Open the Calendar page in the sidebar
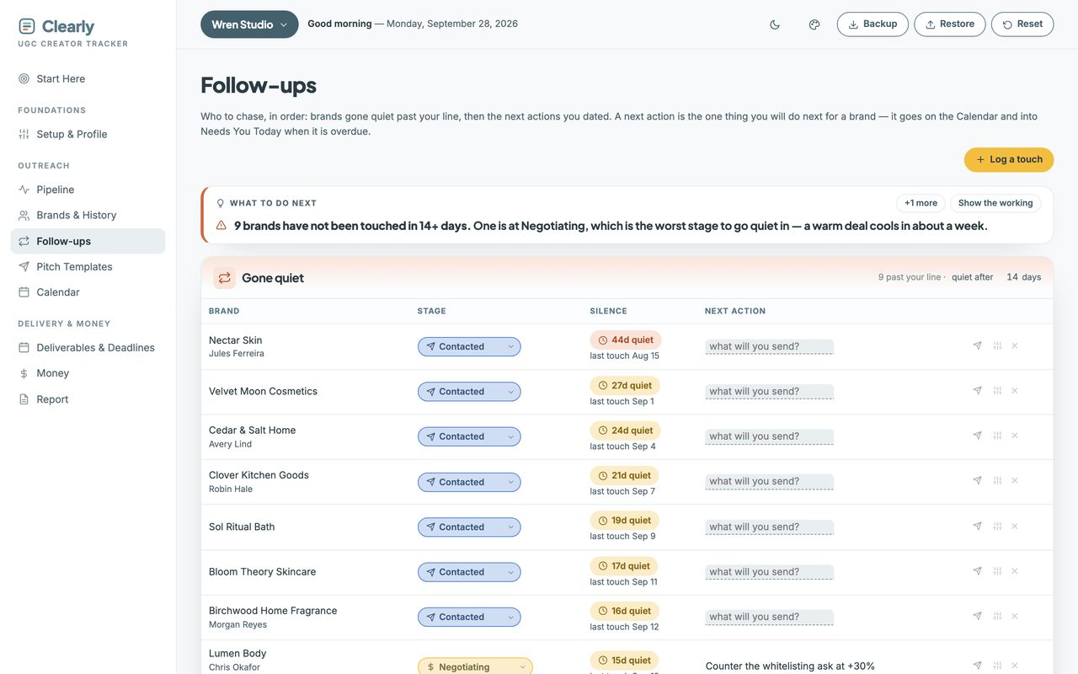 tap(88, 292)
